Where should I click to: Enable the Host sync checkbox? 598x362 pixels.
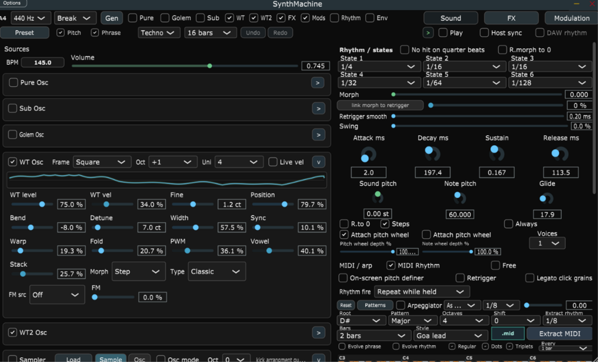pyautogui.click(x=484, y=33)
